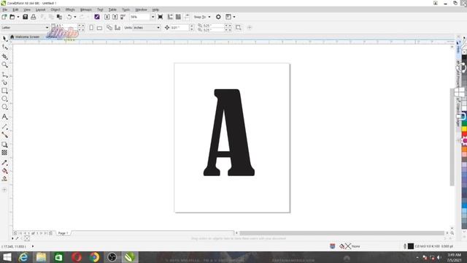
Task: Expand the application launcher arrow
Action: 234,17
